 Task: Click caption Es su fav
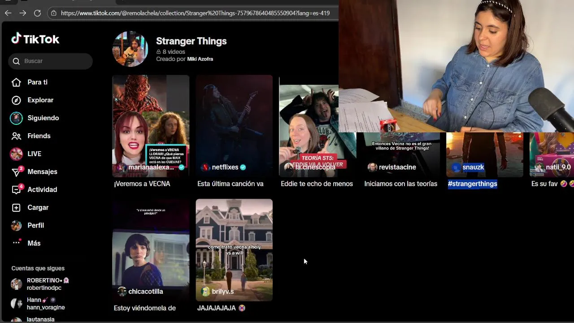(x=552, y=183)
